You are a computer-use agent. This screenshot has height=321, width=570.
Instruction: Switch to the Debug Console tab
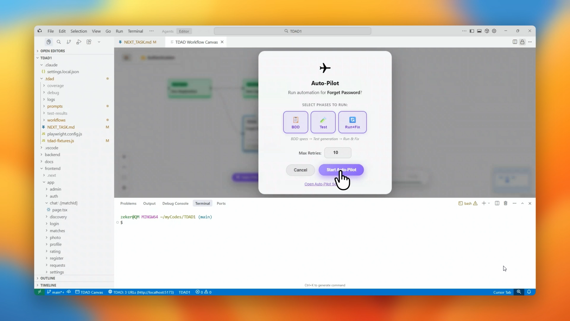click(x=175, y=203)
